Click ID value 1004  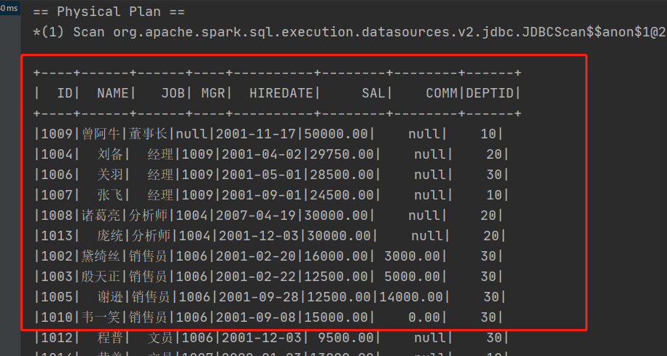(57, 154)
